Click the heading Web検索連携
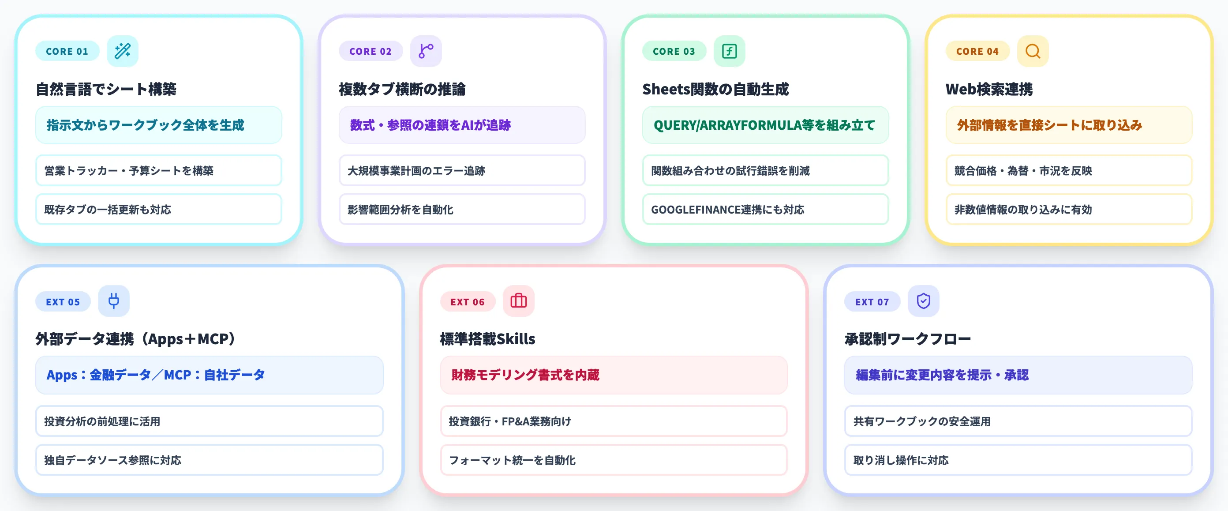1228x511 pixels. 989,89
